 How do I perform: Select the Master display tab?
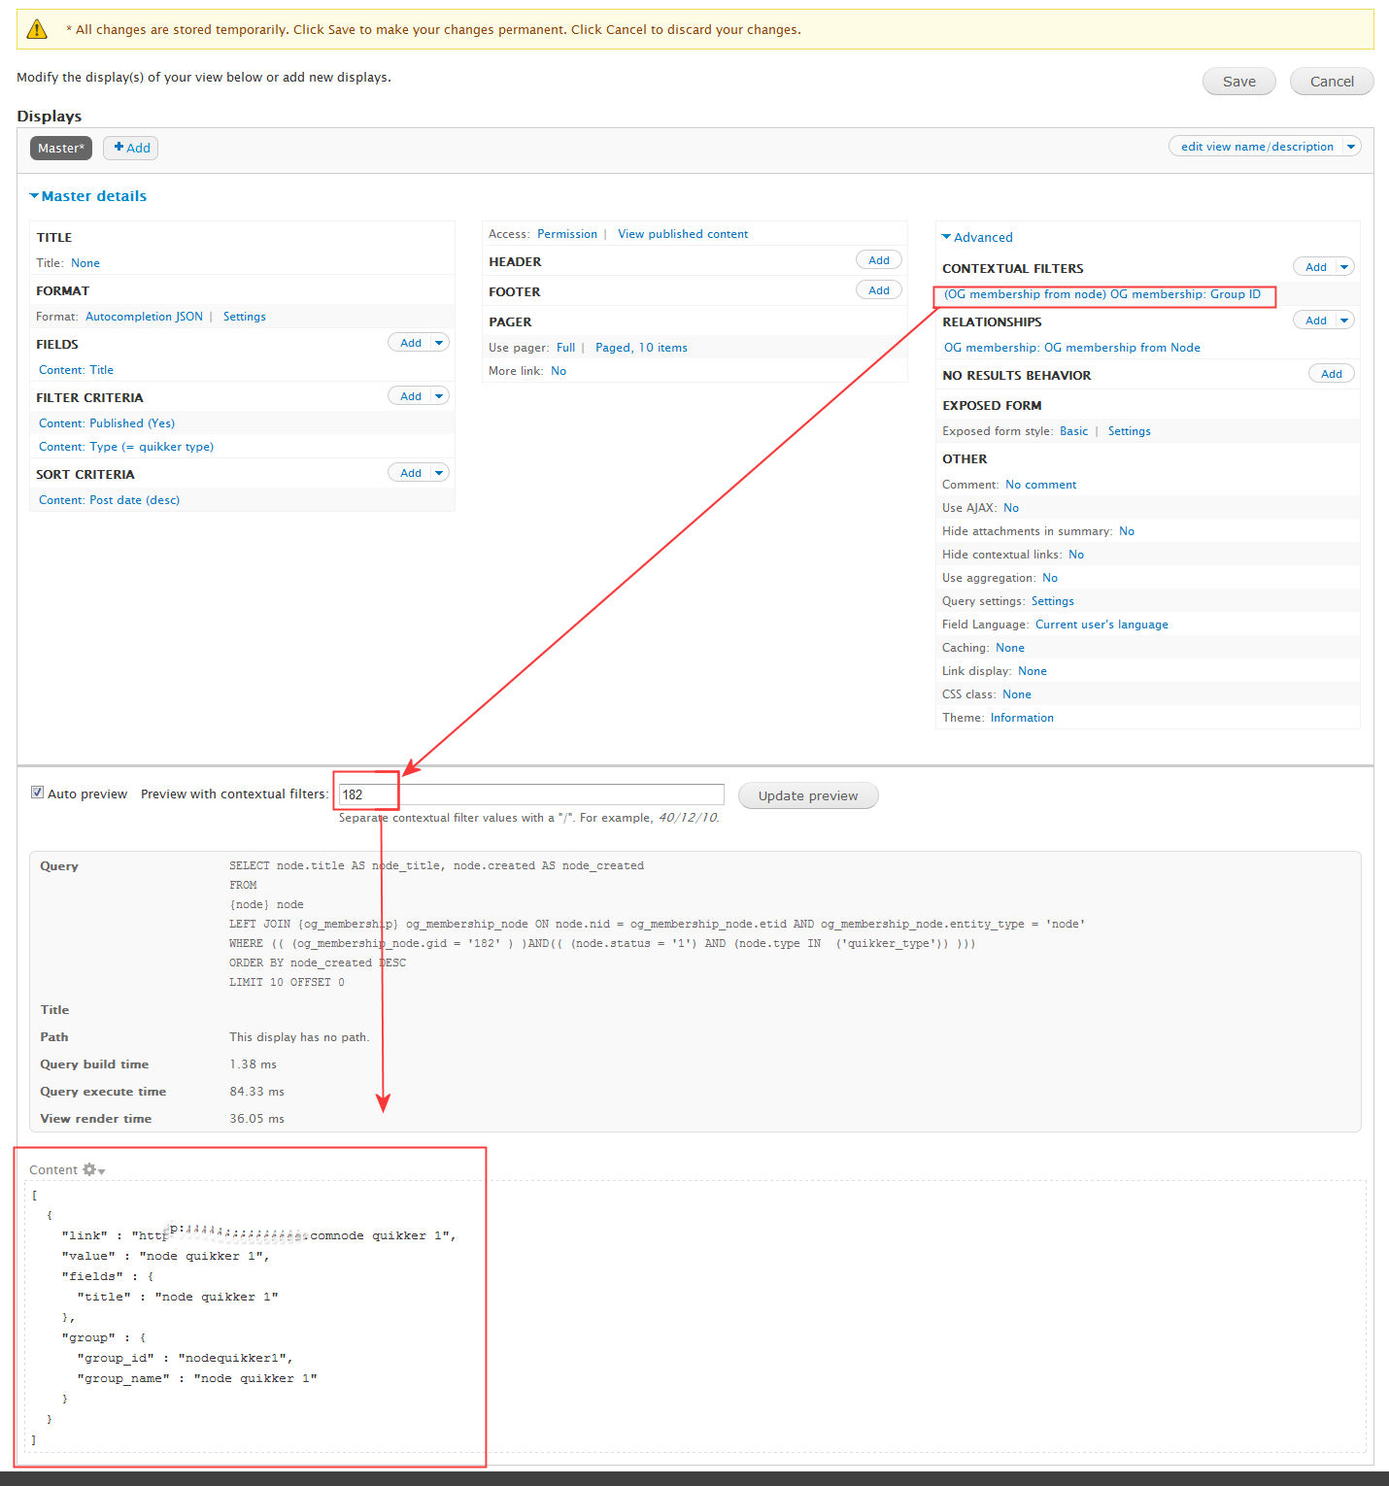[60, 148]
